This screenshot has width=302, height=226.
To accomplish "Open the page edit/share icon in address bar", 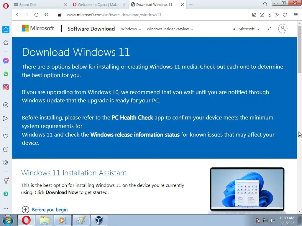I will coord(254,15).
